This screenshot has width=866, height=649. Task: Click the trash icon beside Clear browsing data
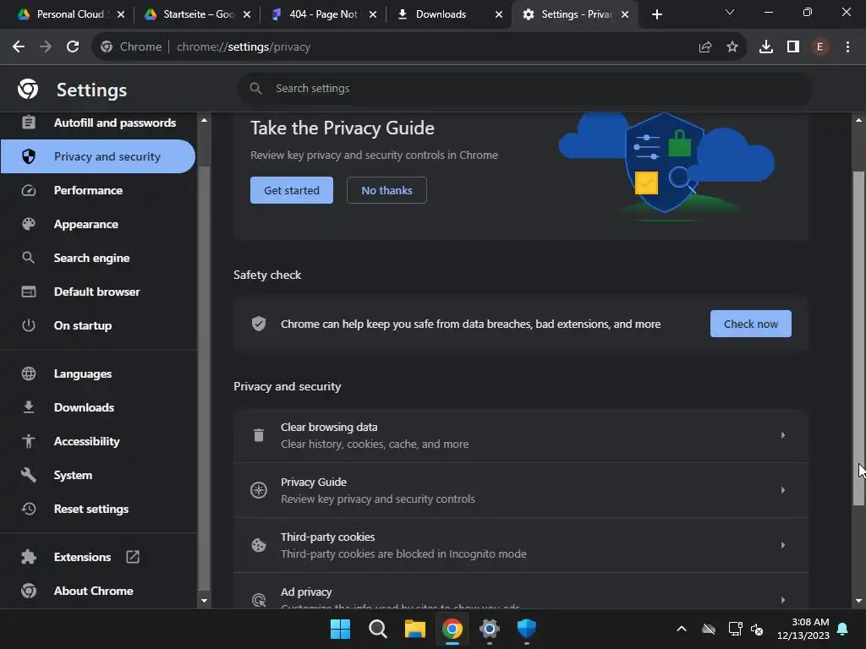click(x=259, y=435)
